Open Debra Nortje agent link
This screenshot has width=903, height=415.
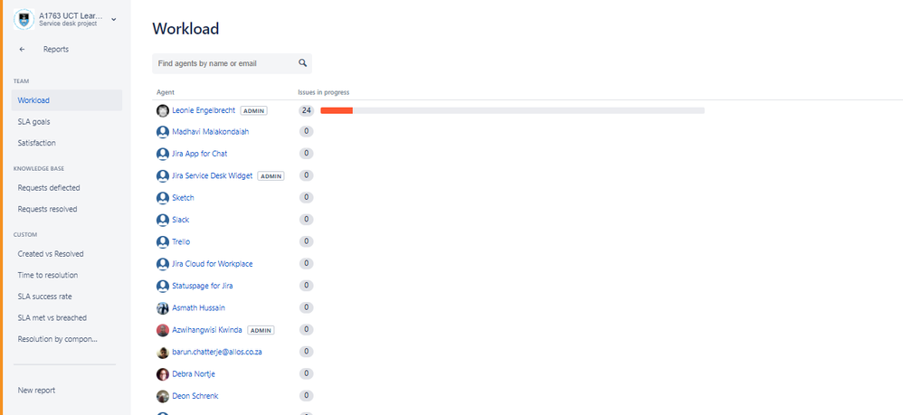click(194, 374)
